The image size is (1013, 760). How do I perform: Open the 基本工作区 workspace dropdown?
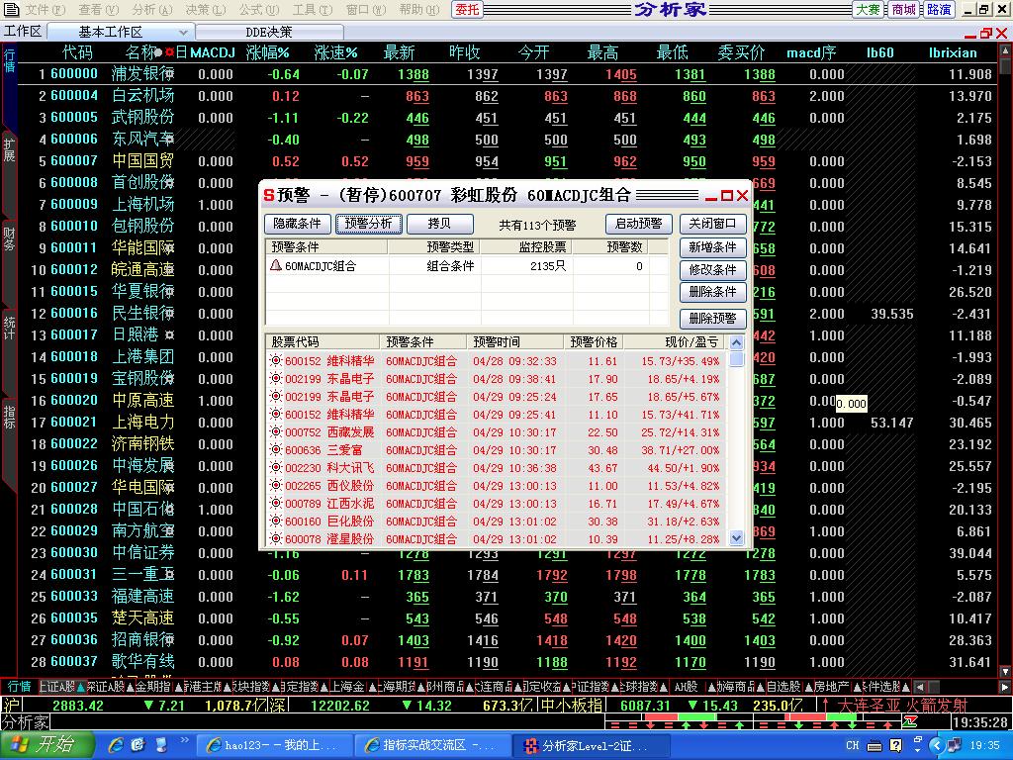coord(184,31)
